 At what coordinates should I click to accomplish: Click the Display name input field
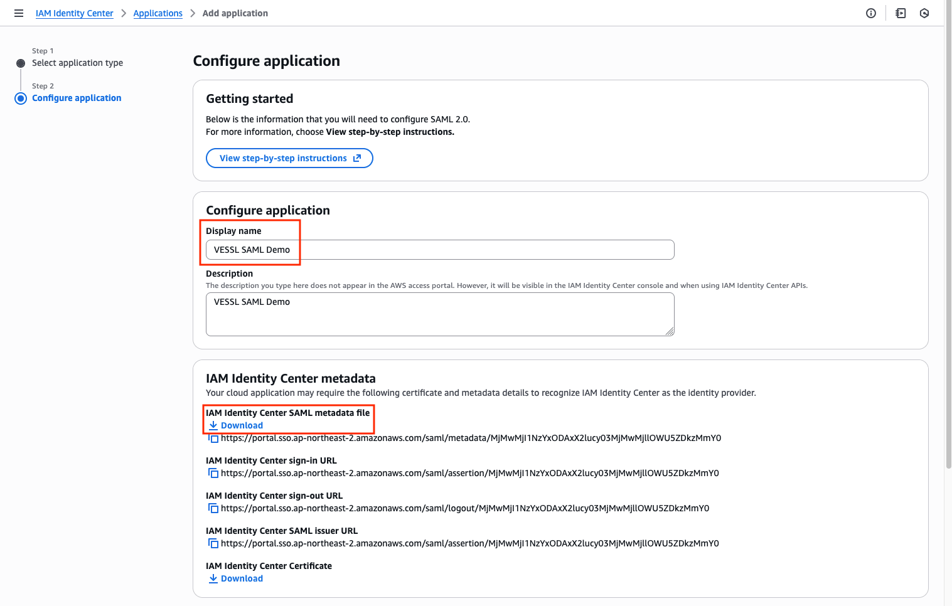440,250
